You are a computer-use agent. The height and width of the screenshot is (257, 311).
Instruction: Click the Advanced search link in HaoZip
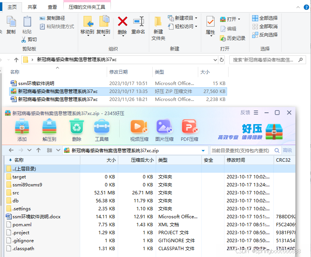coord(287,150)
